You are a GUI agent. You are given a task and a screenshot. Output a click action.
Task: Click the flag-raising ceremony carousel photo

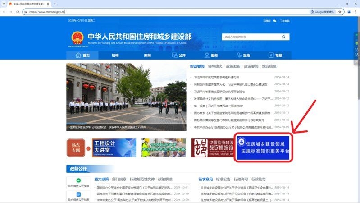pos(126,97)
